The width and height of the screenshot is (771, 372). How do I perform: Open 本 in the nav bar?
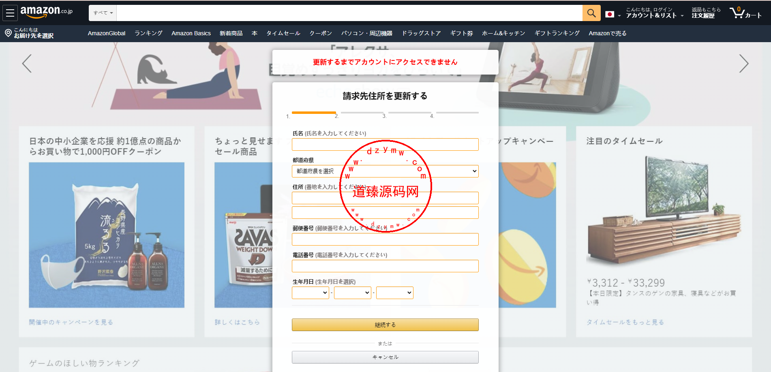255,33
